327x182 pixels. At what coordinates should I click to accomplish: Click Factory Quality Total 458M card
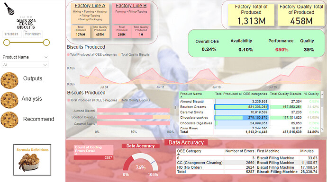[301, 15]
